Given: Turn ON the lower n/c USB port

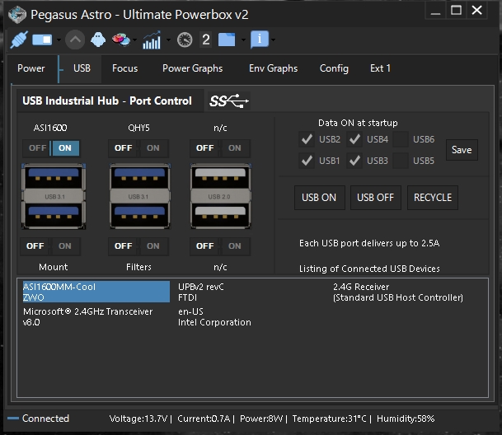Looking at the screenshot, I should 235,246.
